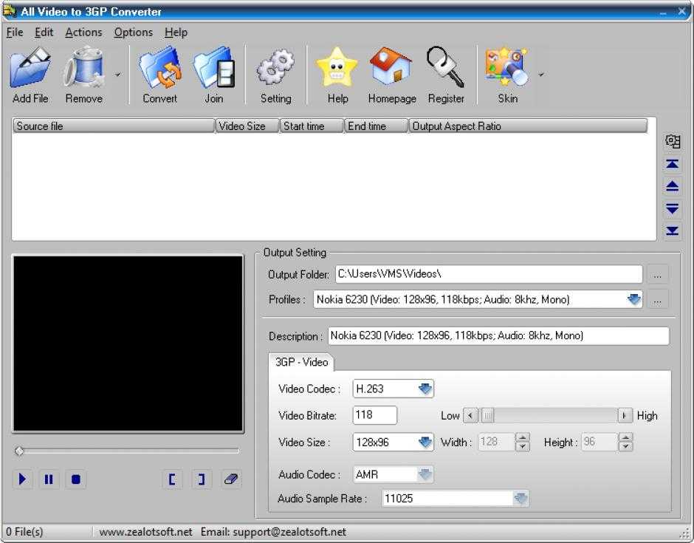Decrease Height with the down stepper

[x=625, y=446]
